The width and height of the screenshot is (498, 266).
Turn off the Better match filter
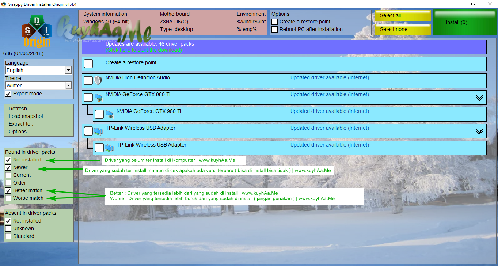click(8, 191)
